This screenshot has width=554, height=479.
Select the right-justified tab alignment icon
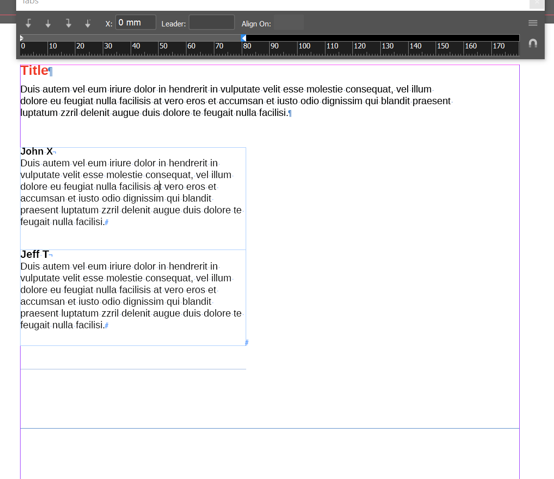pyautogui.click(x=68, y=22)
